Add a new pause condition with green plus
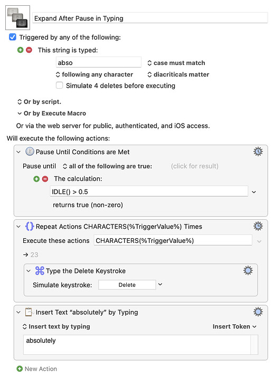 pos(36,179)
